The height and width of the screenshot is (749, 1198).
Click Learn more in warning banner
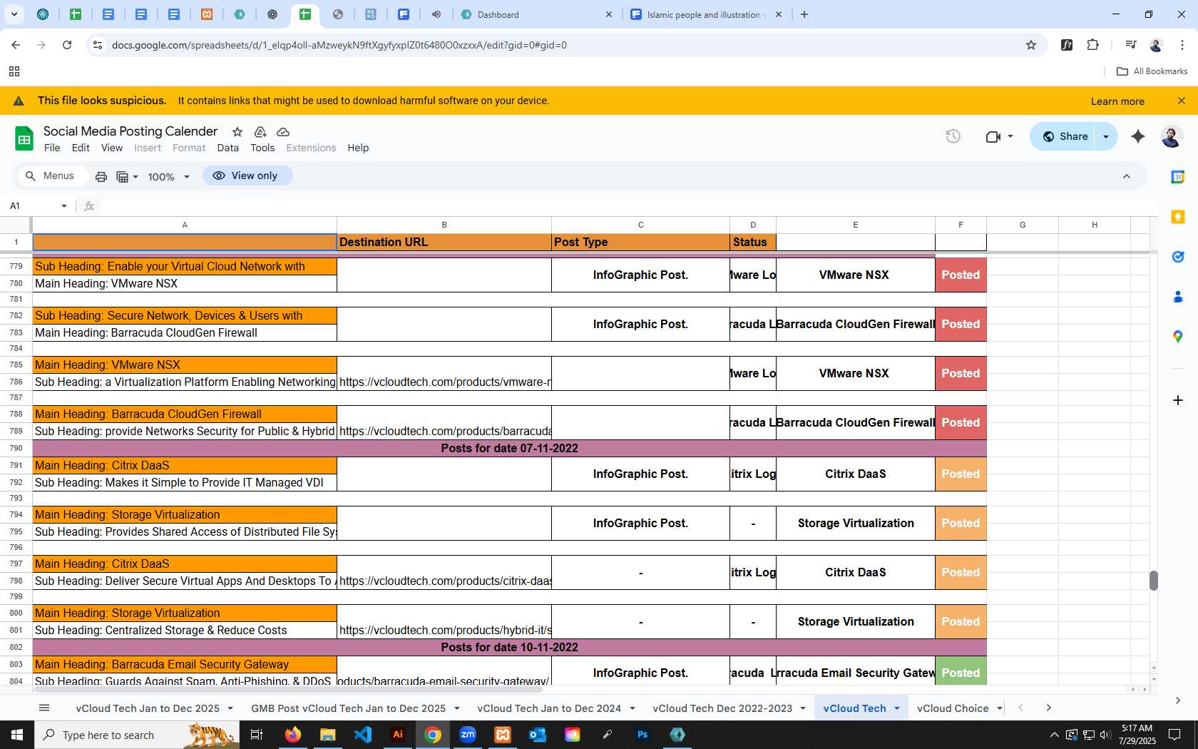click(1117, 101)
